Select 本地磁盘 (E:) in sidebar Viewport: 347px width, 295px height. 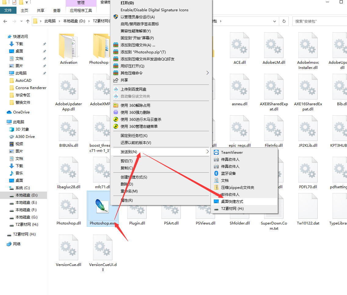tap(26, 202)
